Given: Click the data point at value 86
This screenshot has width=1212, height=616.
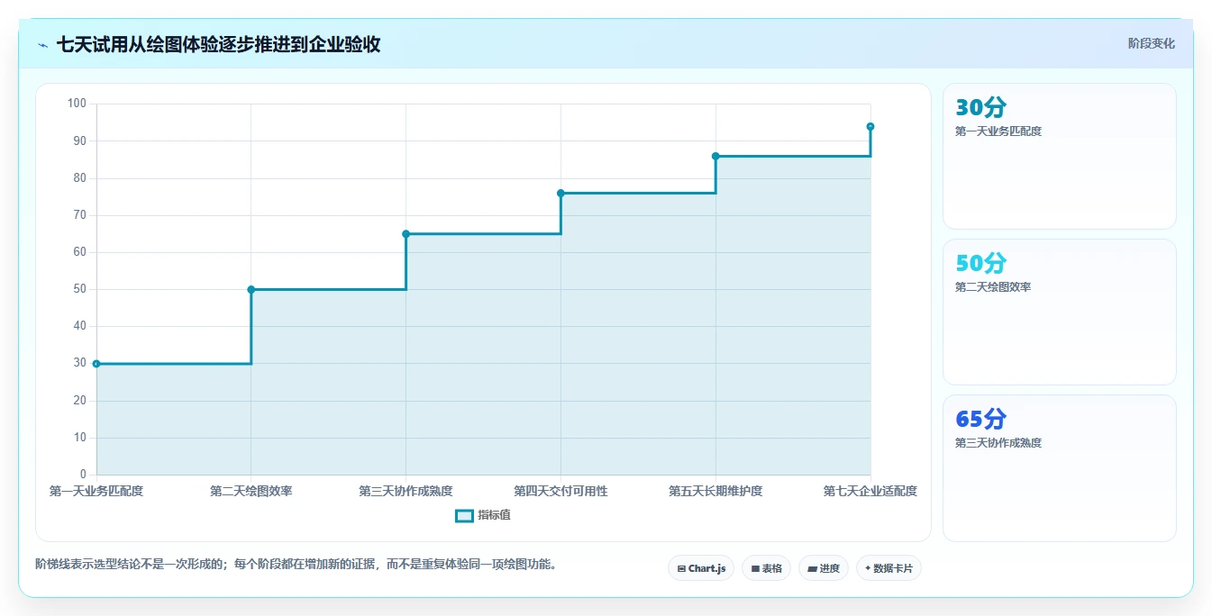Looking at the screenshot, I should pos(715,156).
